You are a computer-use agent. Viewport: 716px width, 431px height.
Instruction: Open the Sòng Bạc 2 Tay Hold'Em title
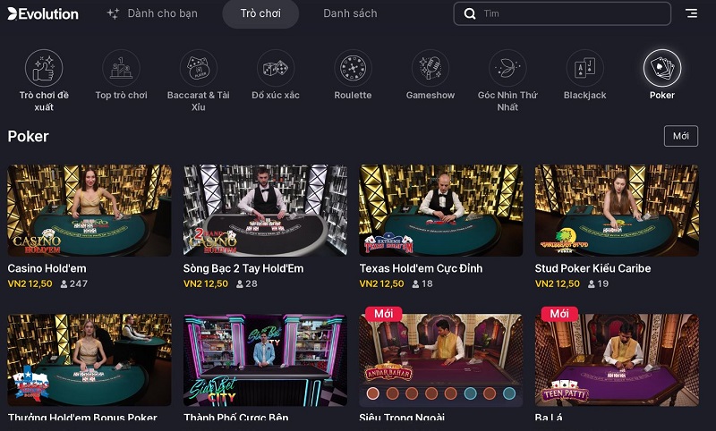(243, 268)
